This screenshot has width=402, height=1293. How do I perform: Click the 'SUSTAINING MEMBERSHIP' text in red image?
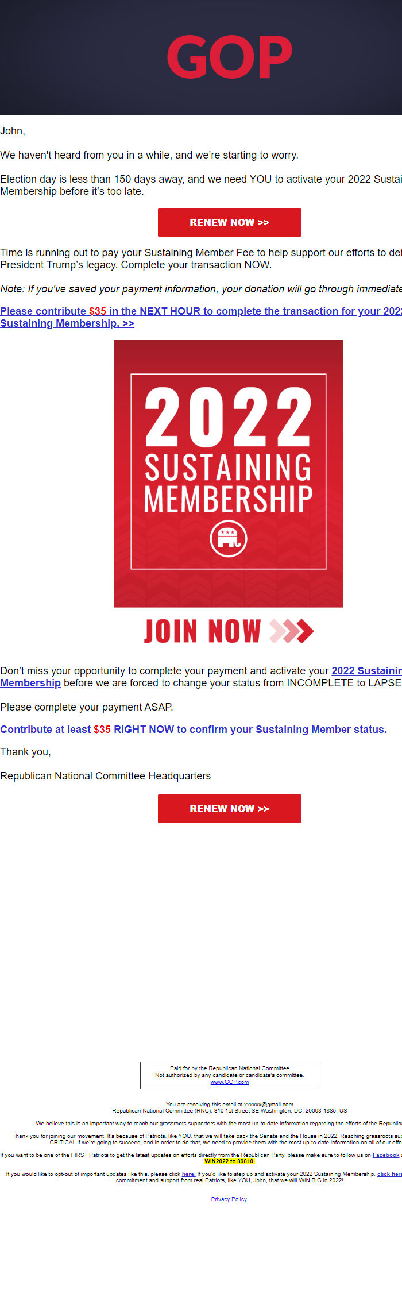[x=228, y=483]
